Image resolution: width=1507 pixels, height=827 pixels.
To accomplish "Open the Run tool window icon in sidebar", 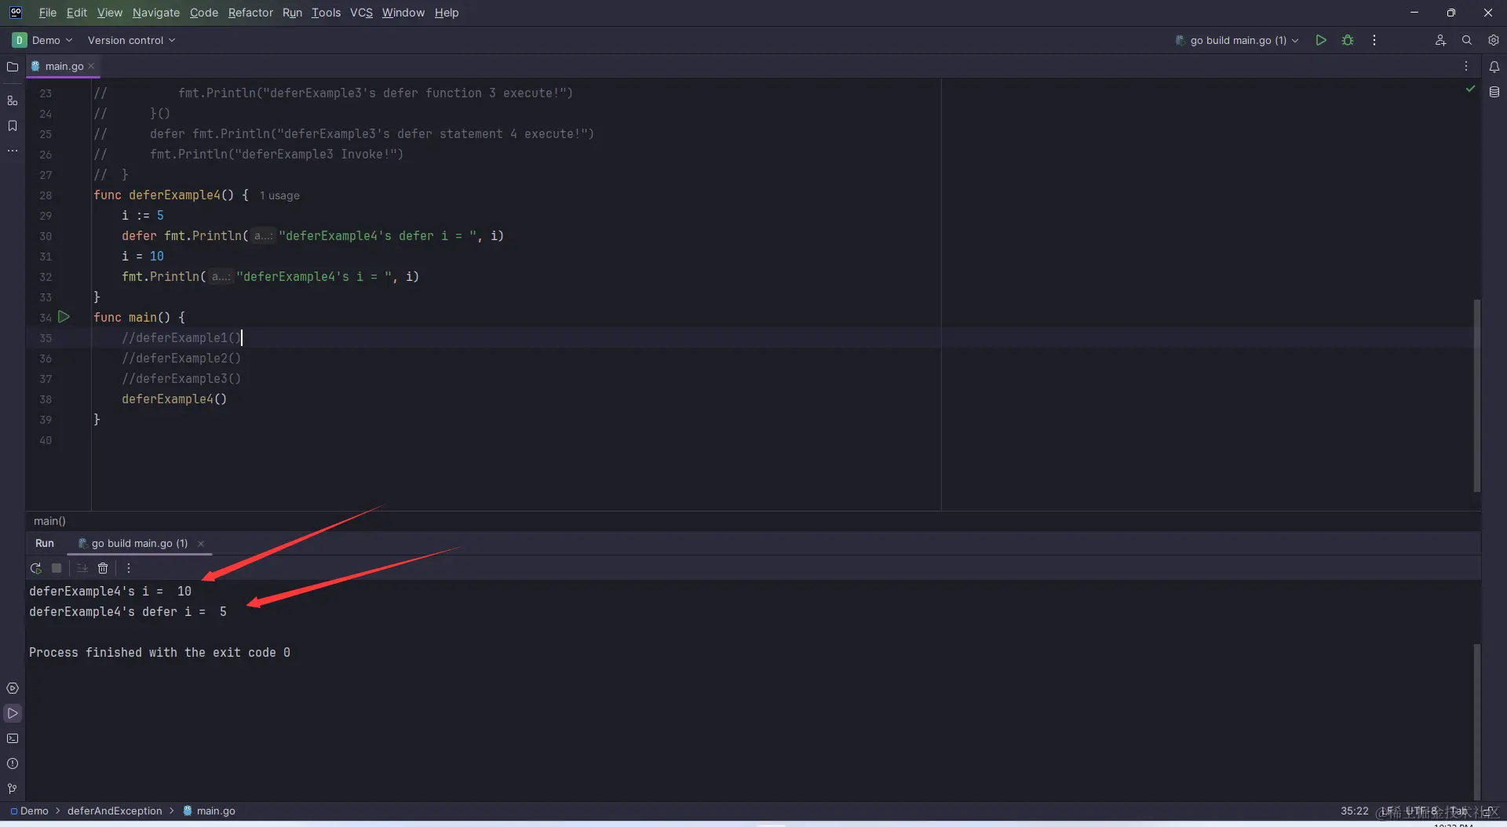I will click(13, 713).
